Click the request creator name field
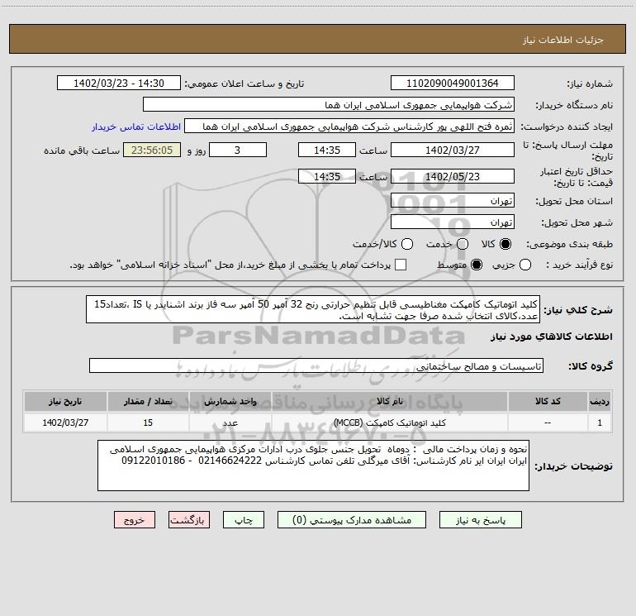 pyautogui.click(x=349, y=127)
